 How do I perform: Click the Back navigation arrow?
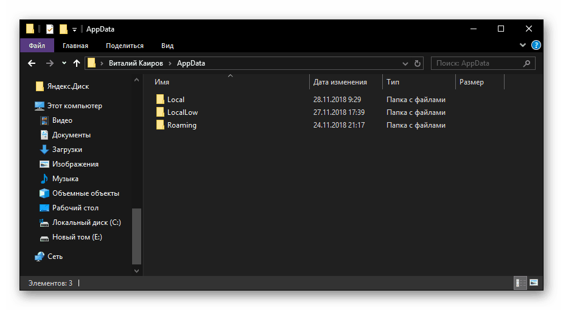32,63
